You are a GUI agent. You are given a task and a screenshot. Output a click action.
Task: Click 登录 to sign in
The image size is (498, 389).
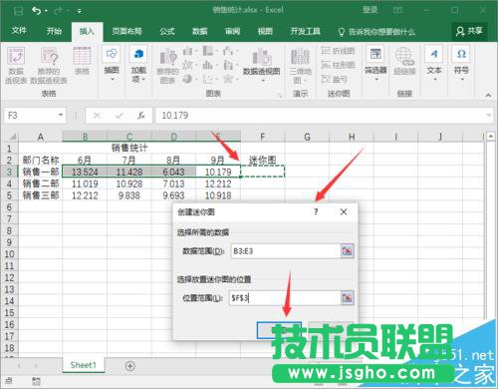[371, 9]
